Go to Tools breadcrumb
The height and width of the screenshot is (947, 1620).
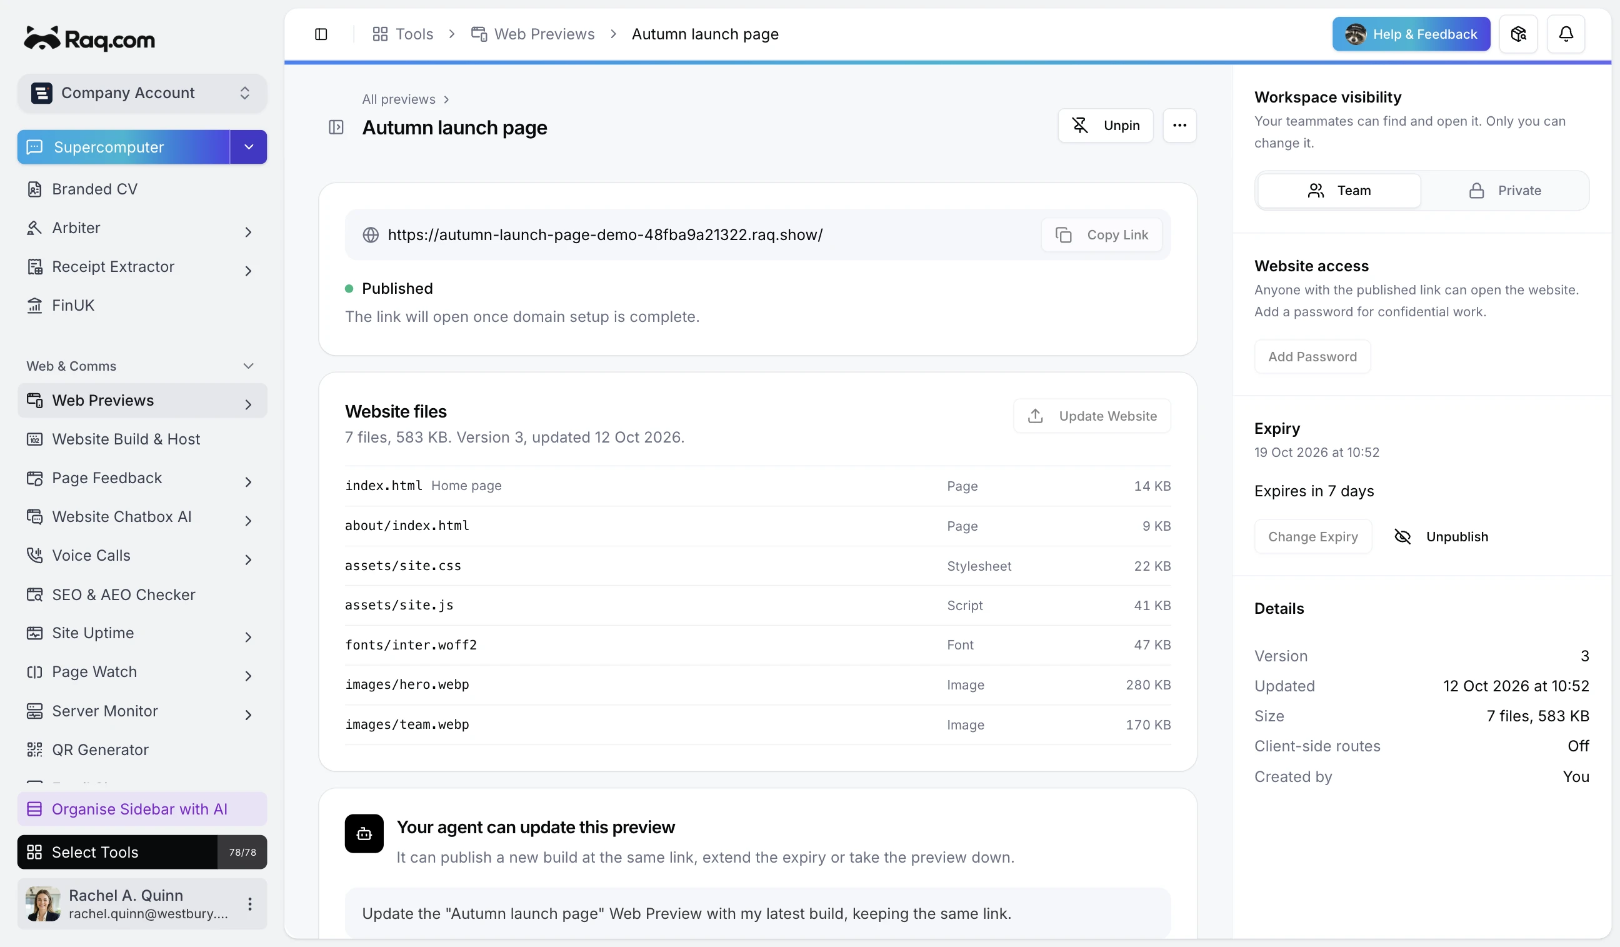pos(403,34)
